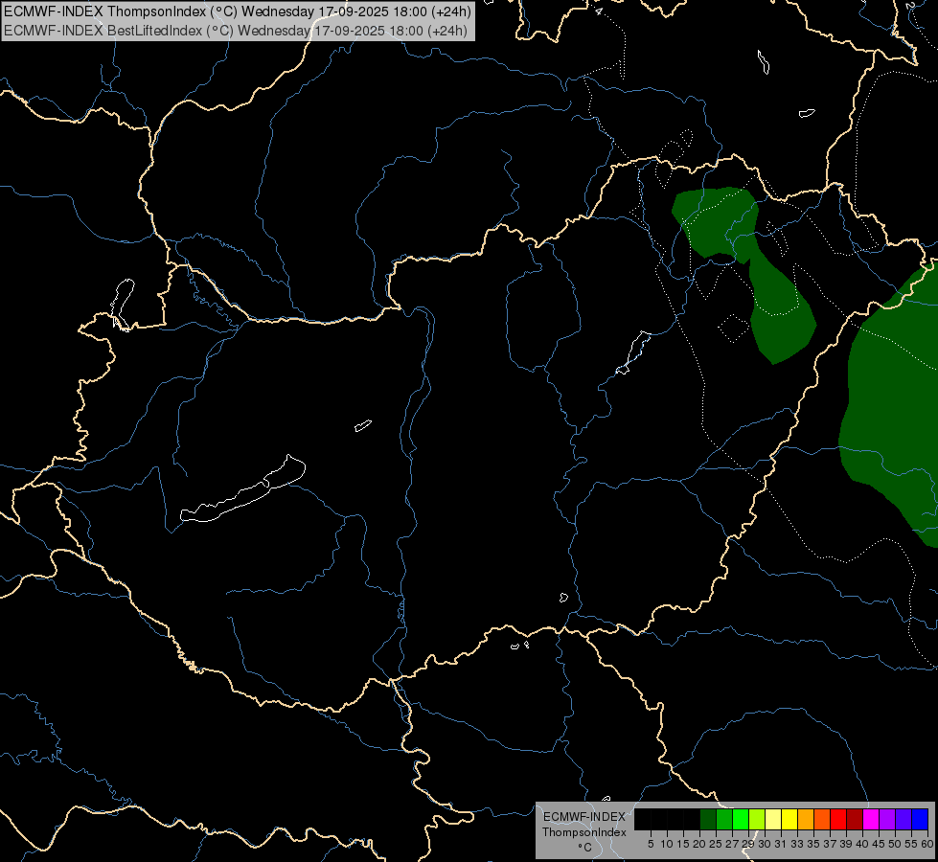
Task: Select the magenta 40-45 legend swatch
Action: [871, 820]
